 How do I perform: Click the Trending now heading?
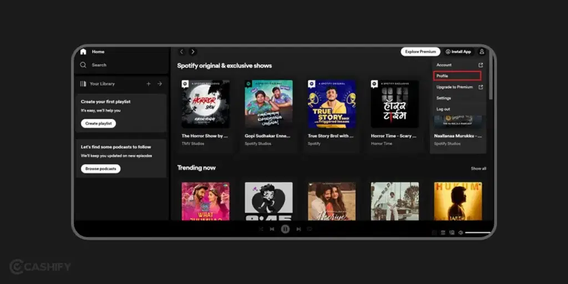(196, 168)
